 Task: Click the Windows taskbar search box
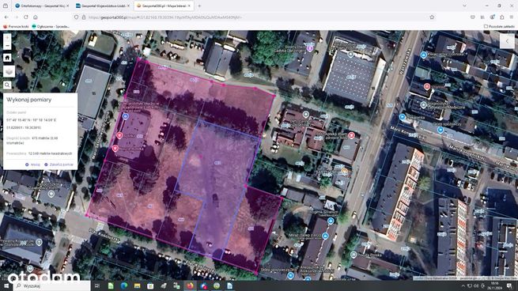pos(52,285)
